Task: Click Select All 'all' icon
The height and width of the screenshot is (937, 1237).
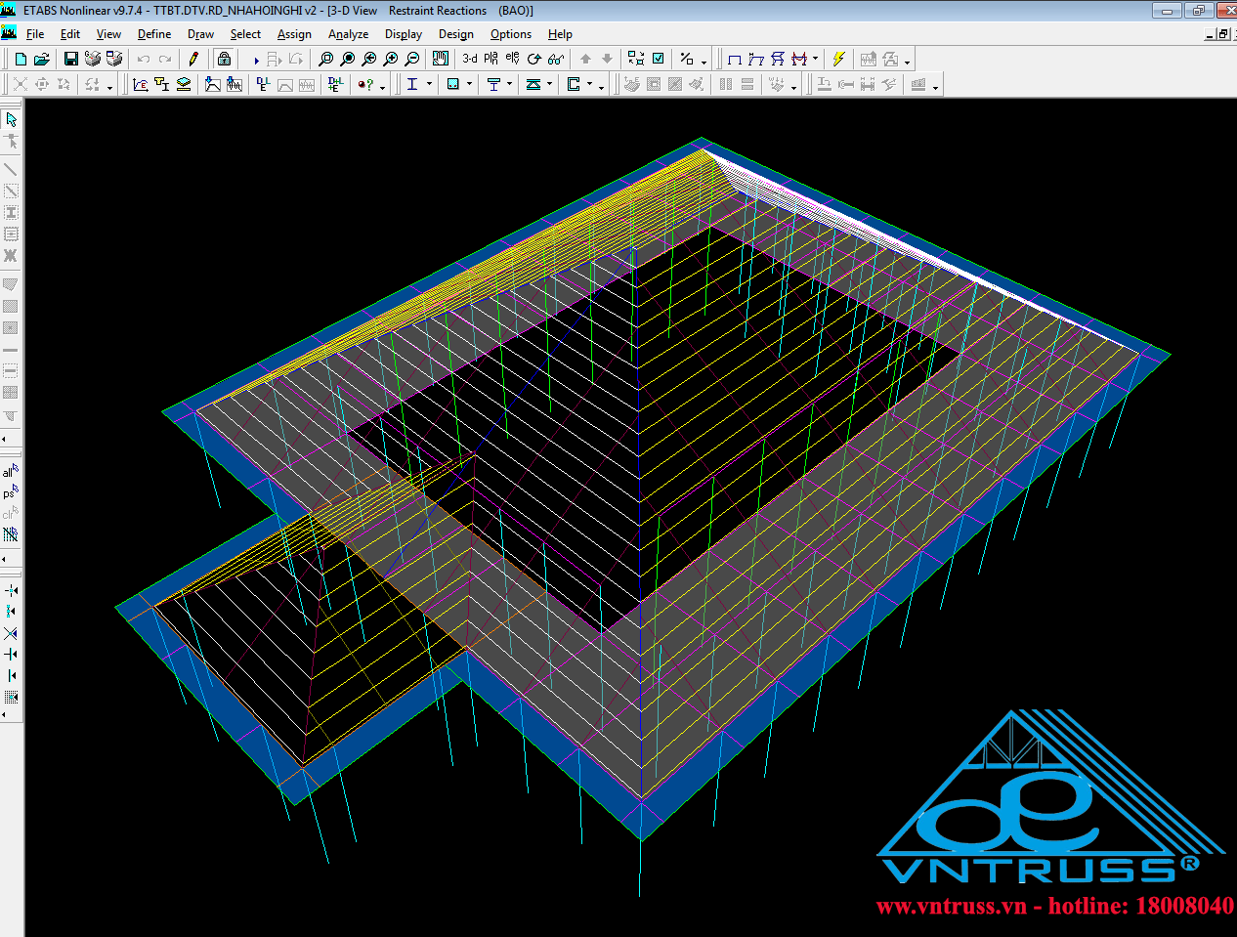Action: (11, 471)
